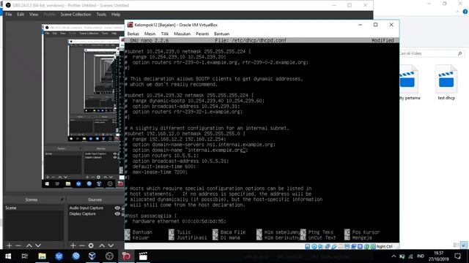The height and width of the screenshot is (263, 469).
Task: Open the OBS Tools menu
Action: click(101, 15)
